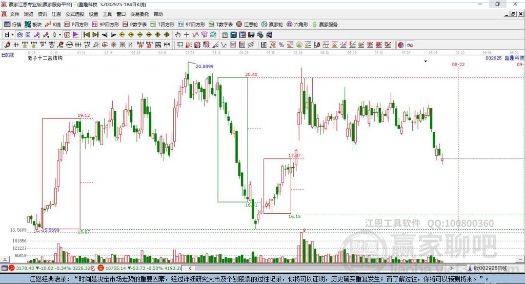Open the 江恩 menu
This screenshot has height=284, width=525.
tap(56, 14)
